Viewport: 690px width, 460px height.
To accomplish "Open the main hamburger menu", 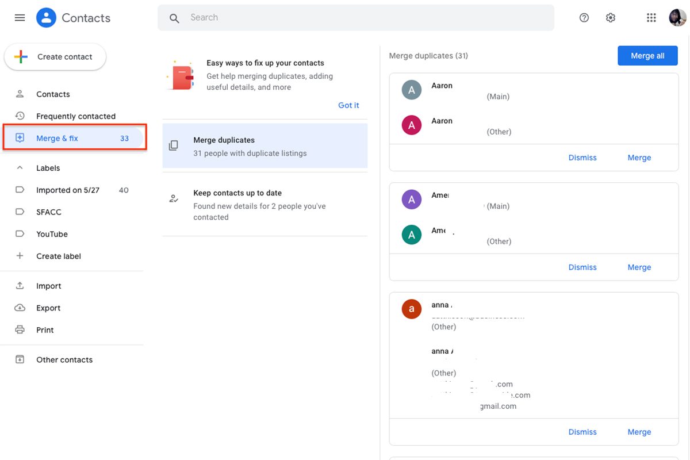I will 20,18.
